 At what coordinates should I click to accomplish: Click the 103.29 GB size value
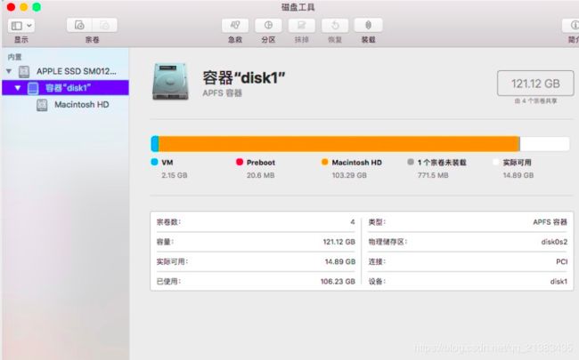[349, 175]
